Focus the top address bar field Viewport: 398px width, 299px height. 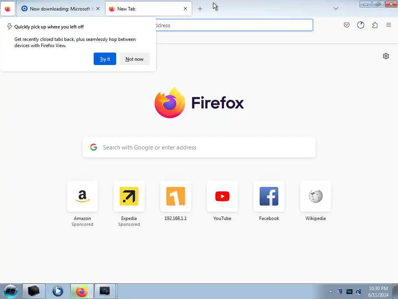point(234,25)
